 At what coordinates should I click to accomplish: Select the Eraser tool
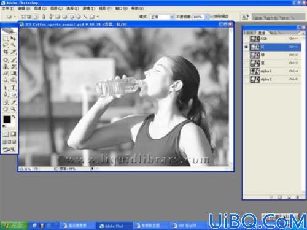(6, 73)
